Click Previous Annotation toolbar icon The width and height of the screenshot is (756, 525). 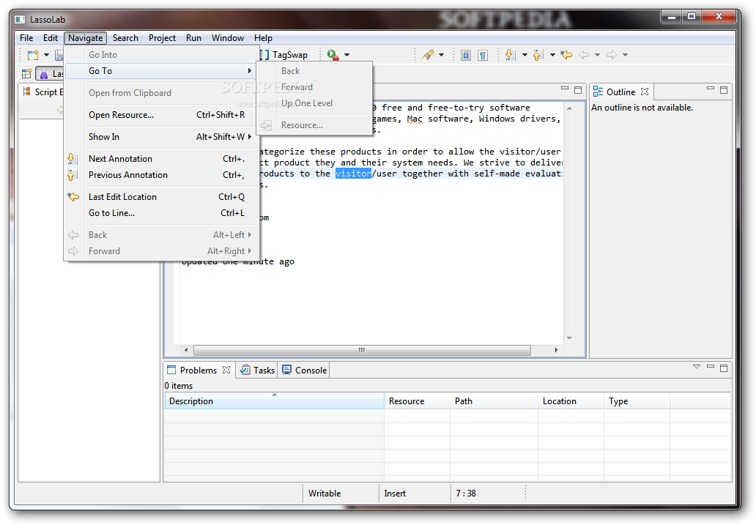tap(538, 55)
